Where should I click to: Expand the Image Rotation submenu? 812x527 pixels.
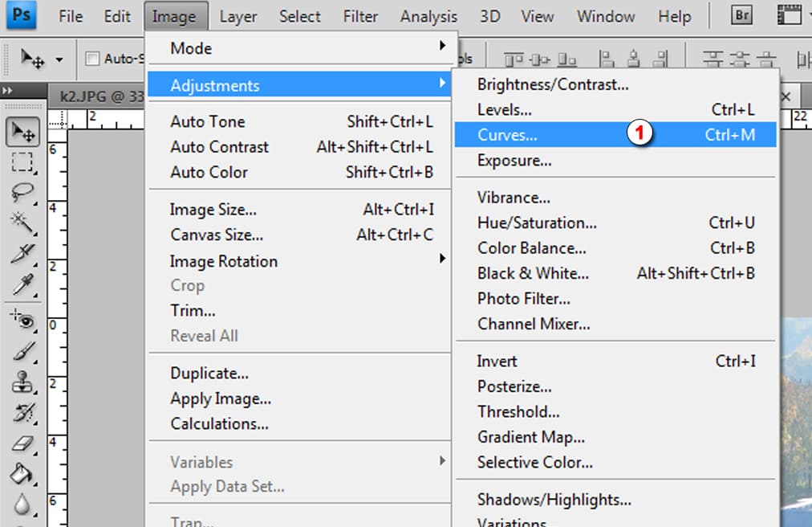click(x=300, y=261)
